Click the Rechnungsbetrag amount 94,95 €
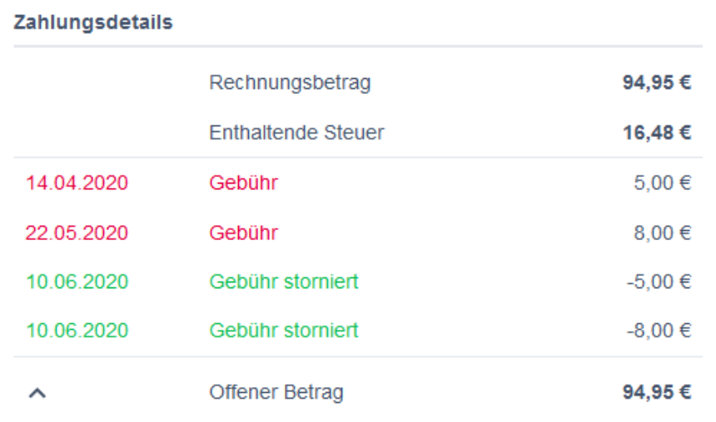This screenshot has height=422, width=716. 656,83
